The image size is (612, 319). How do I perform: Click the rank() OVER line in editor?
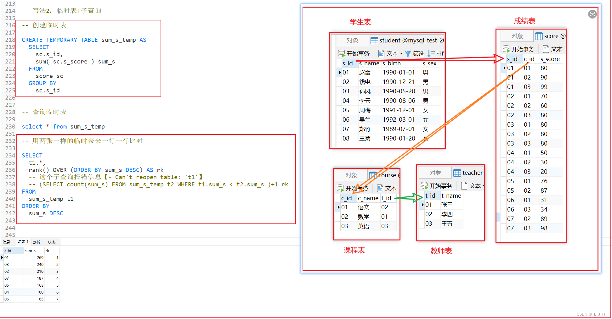[x=96, y=170]
